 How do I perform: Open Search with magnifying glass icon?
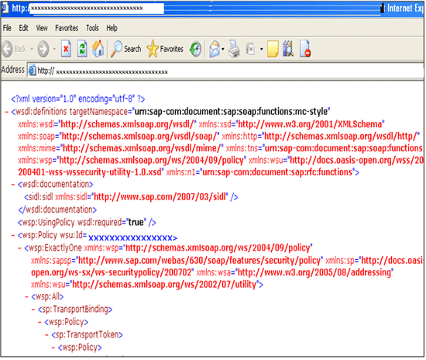pos(126,49)
